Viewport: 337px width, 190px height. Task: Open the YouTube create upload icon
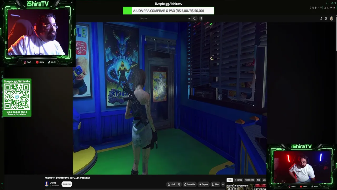[x=321, y=18]
